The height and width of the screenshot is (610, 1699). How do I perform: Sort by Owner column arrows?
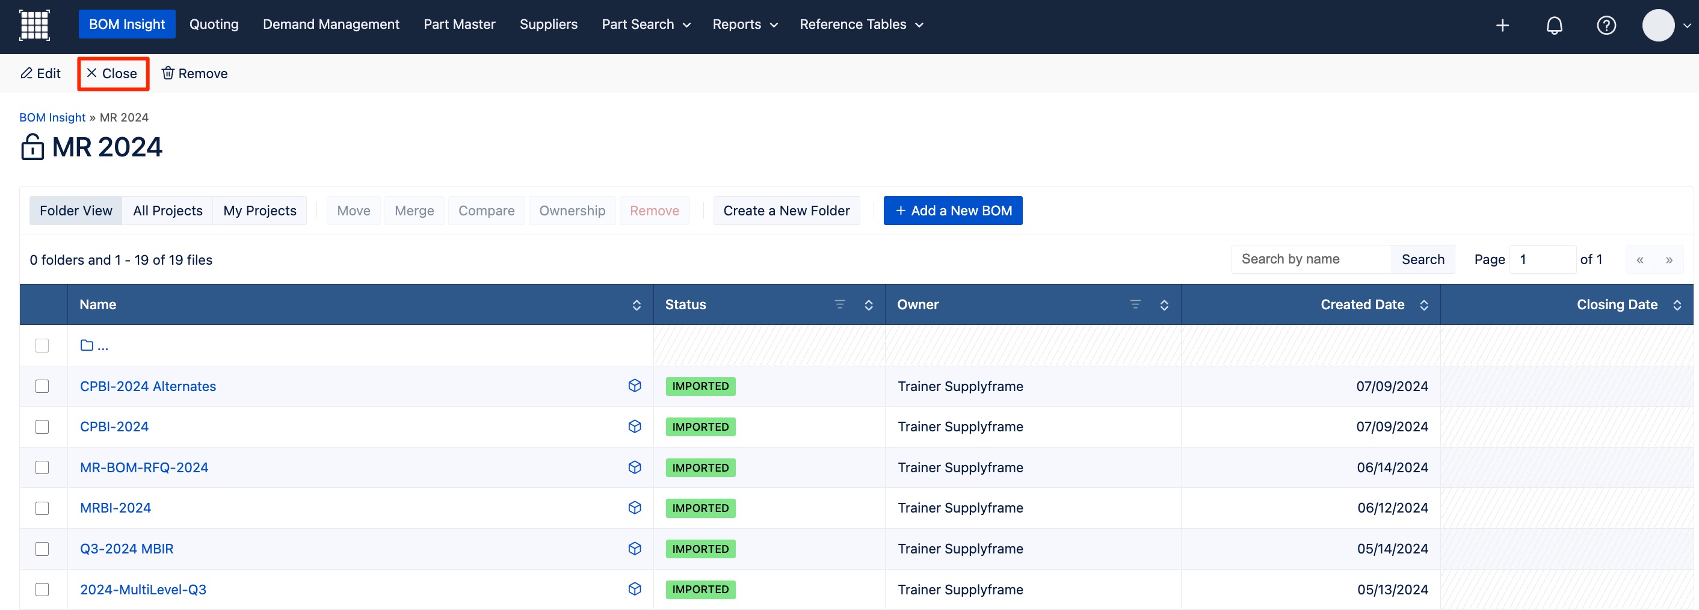coord(1164,306)
